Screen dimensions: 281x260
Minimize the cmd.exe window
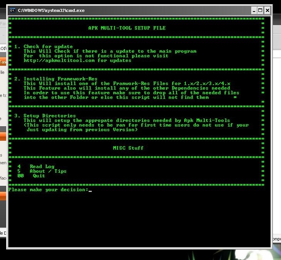[x=254, y=10]
